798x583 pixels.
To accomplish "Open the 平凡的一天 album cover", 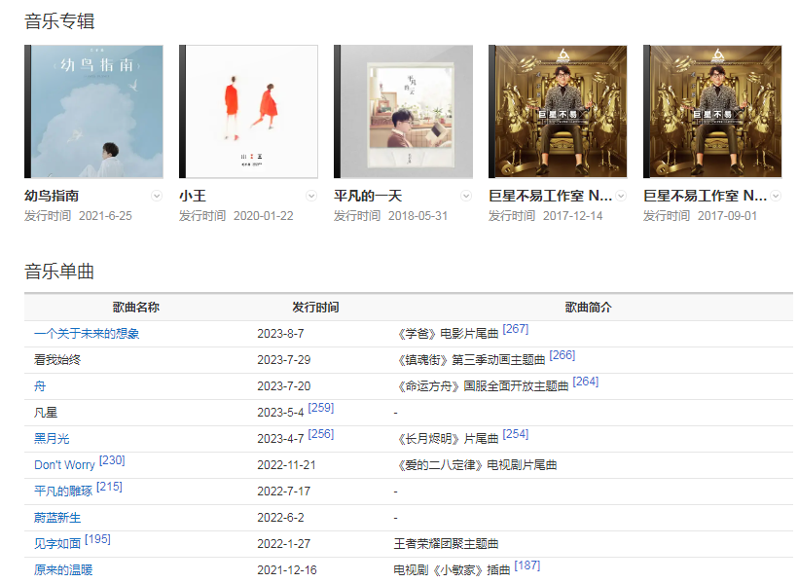I will [404, 111].
